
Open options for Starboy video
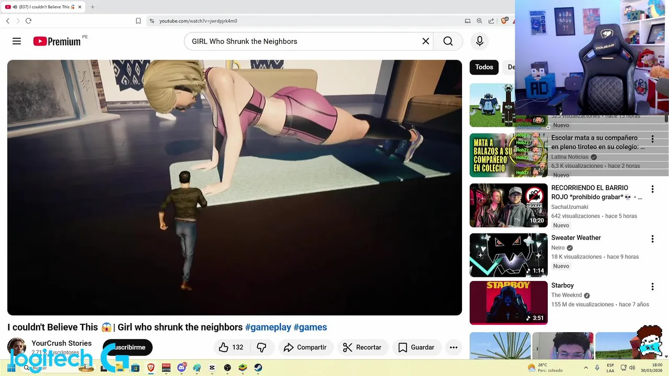[652, 287]
